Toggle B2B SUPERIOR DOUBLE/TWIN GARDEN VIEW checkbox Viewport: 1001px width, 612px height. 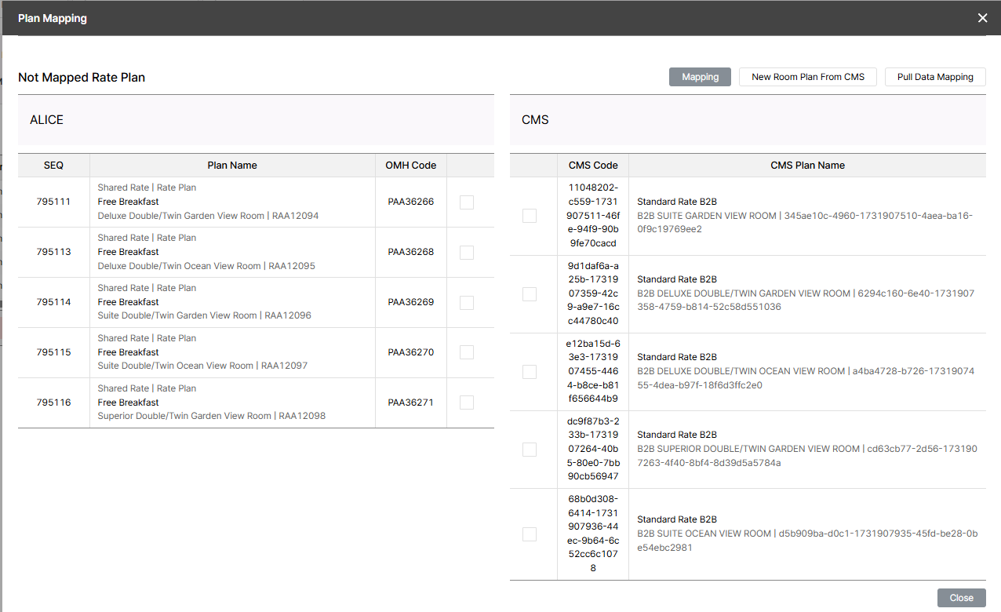tap(530, 449)
